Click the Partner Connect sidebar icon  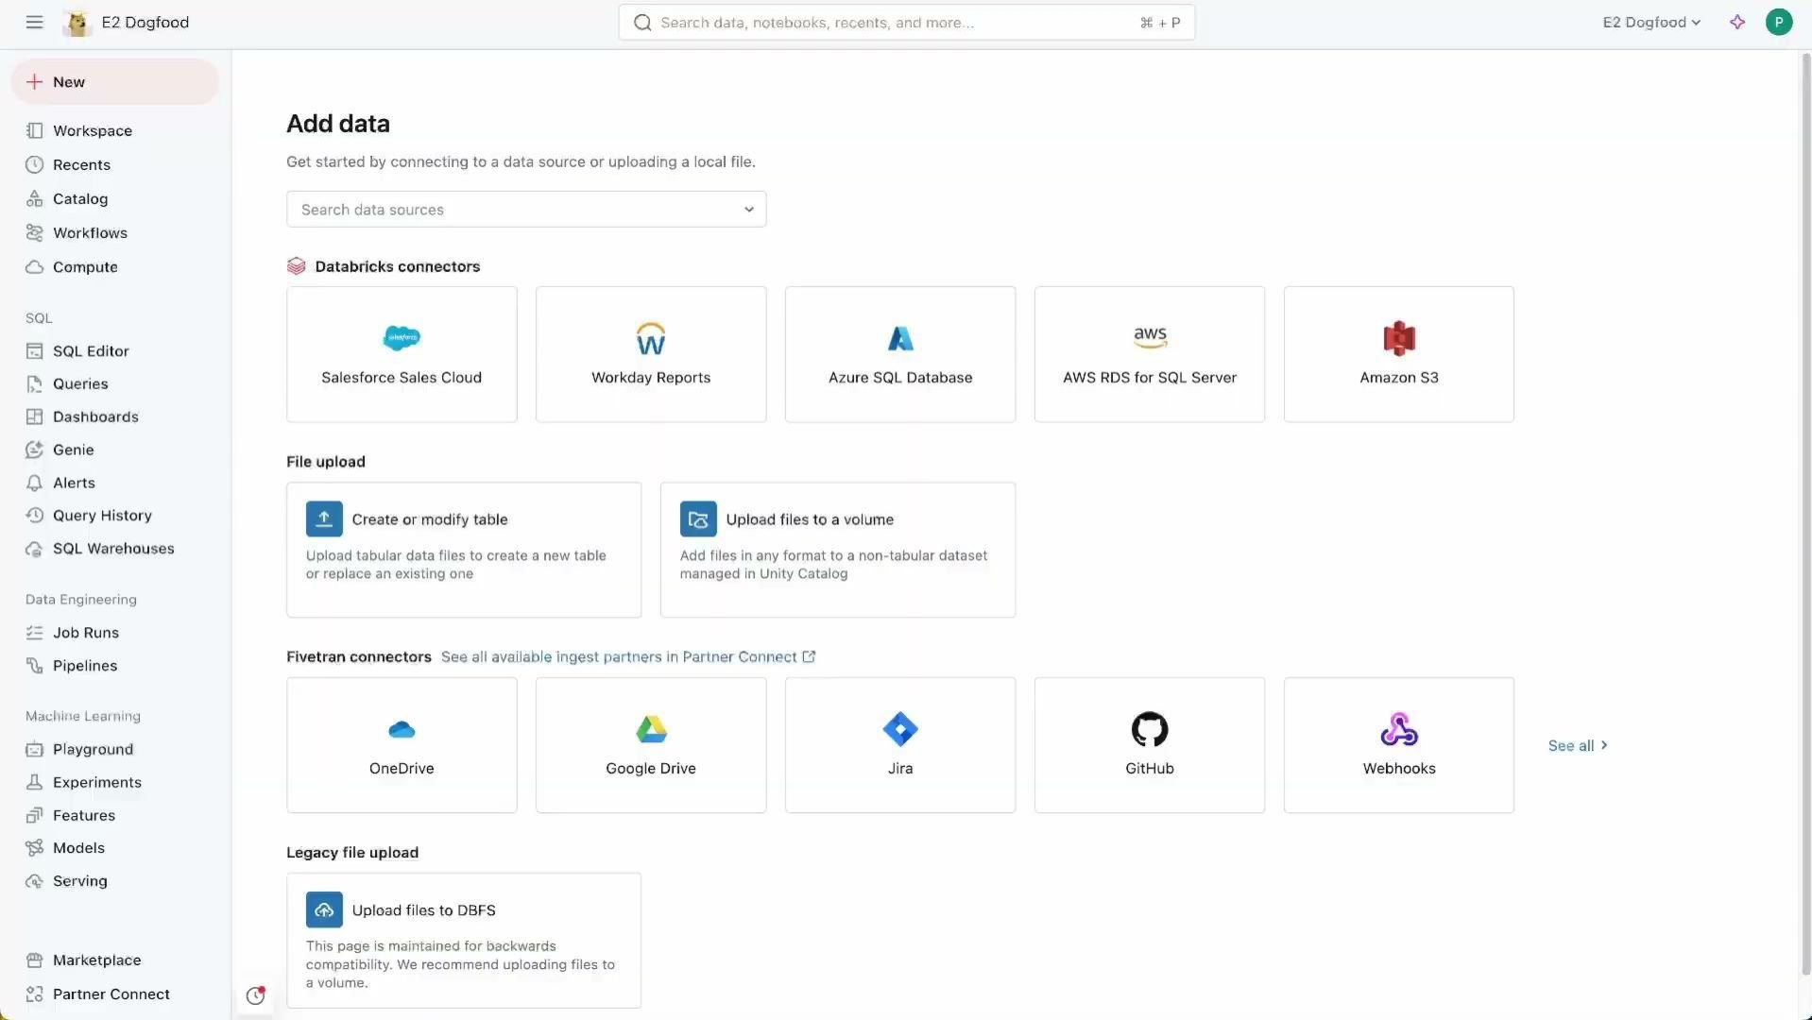(x=35, y=994)
